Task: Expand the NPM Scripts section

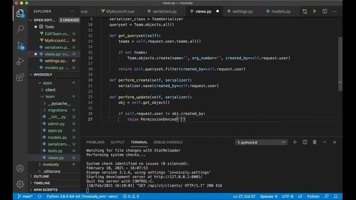Action: coord(46,190)
